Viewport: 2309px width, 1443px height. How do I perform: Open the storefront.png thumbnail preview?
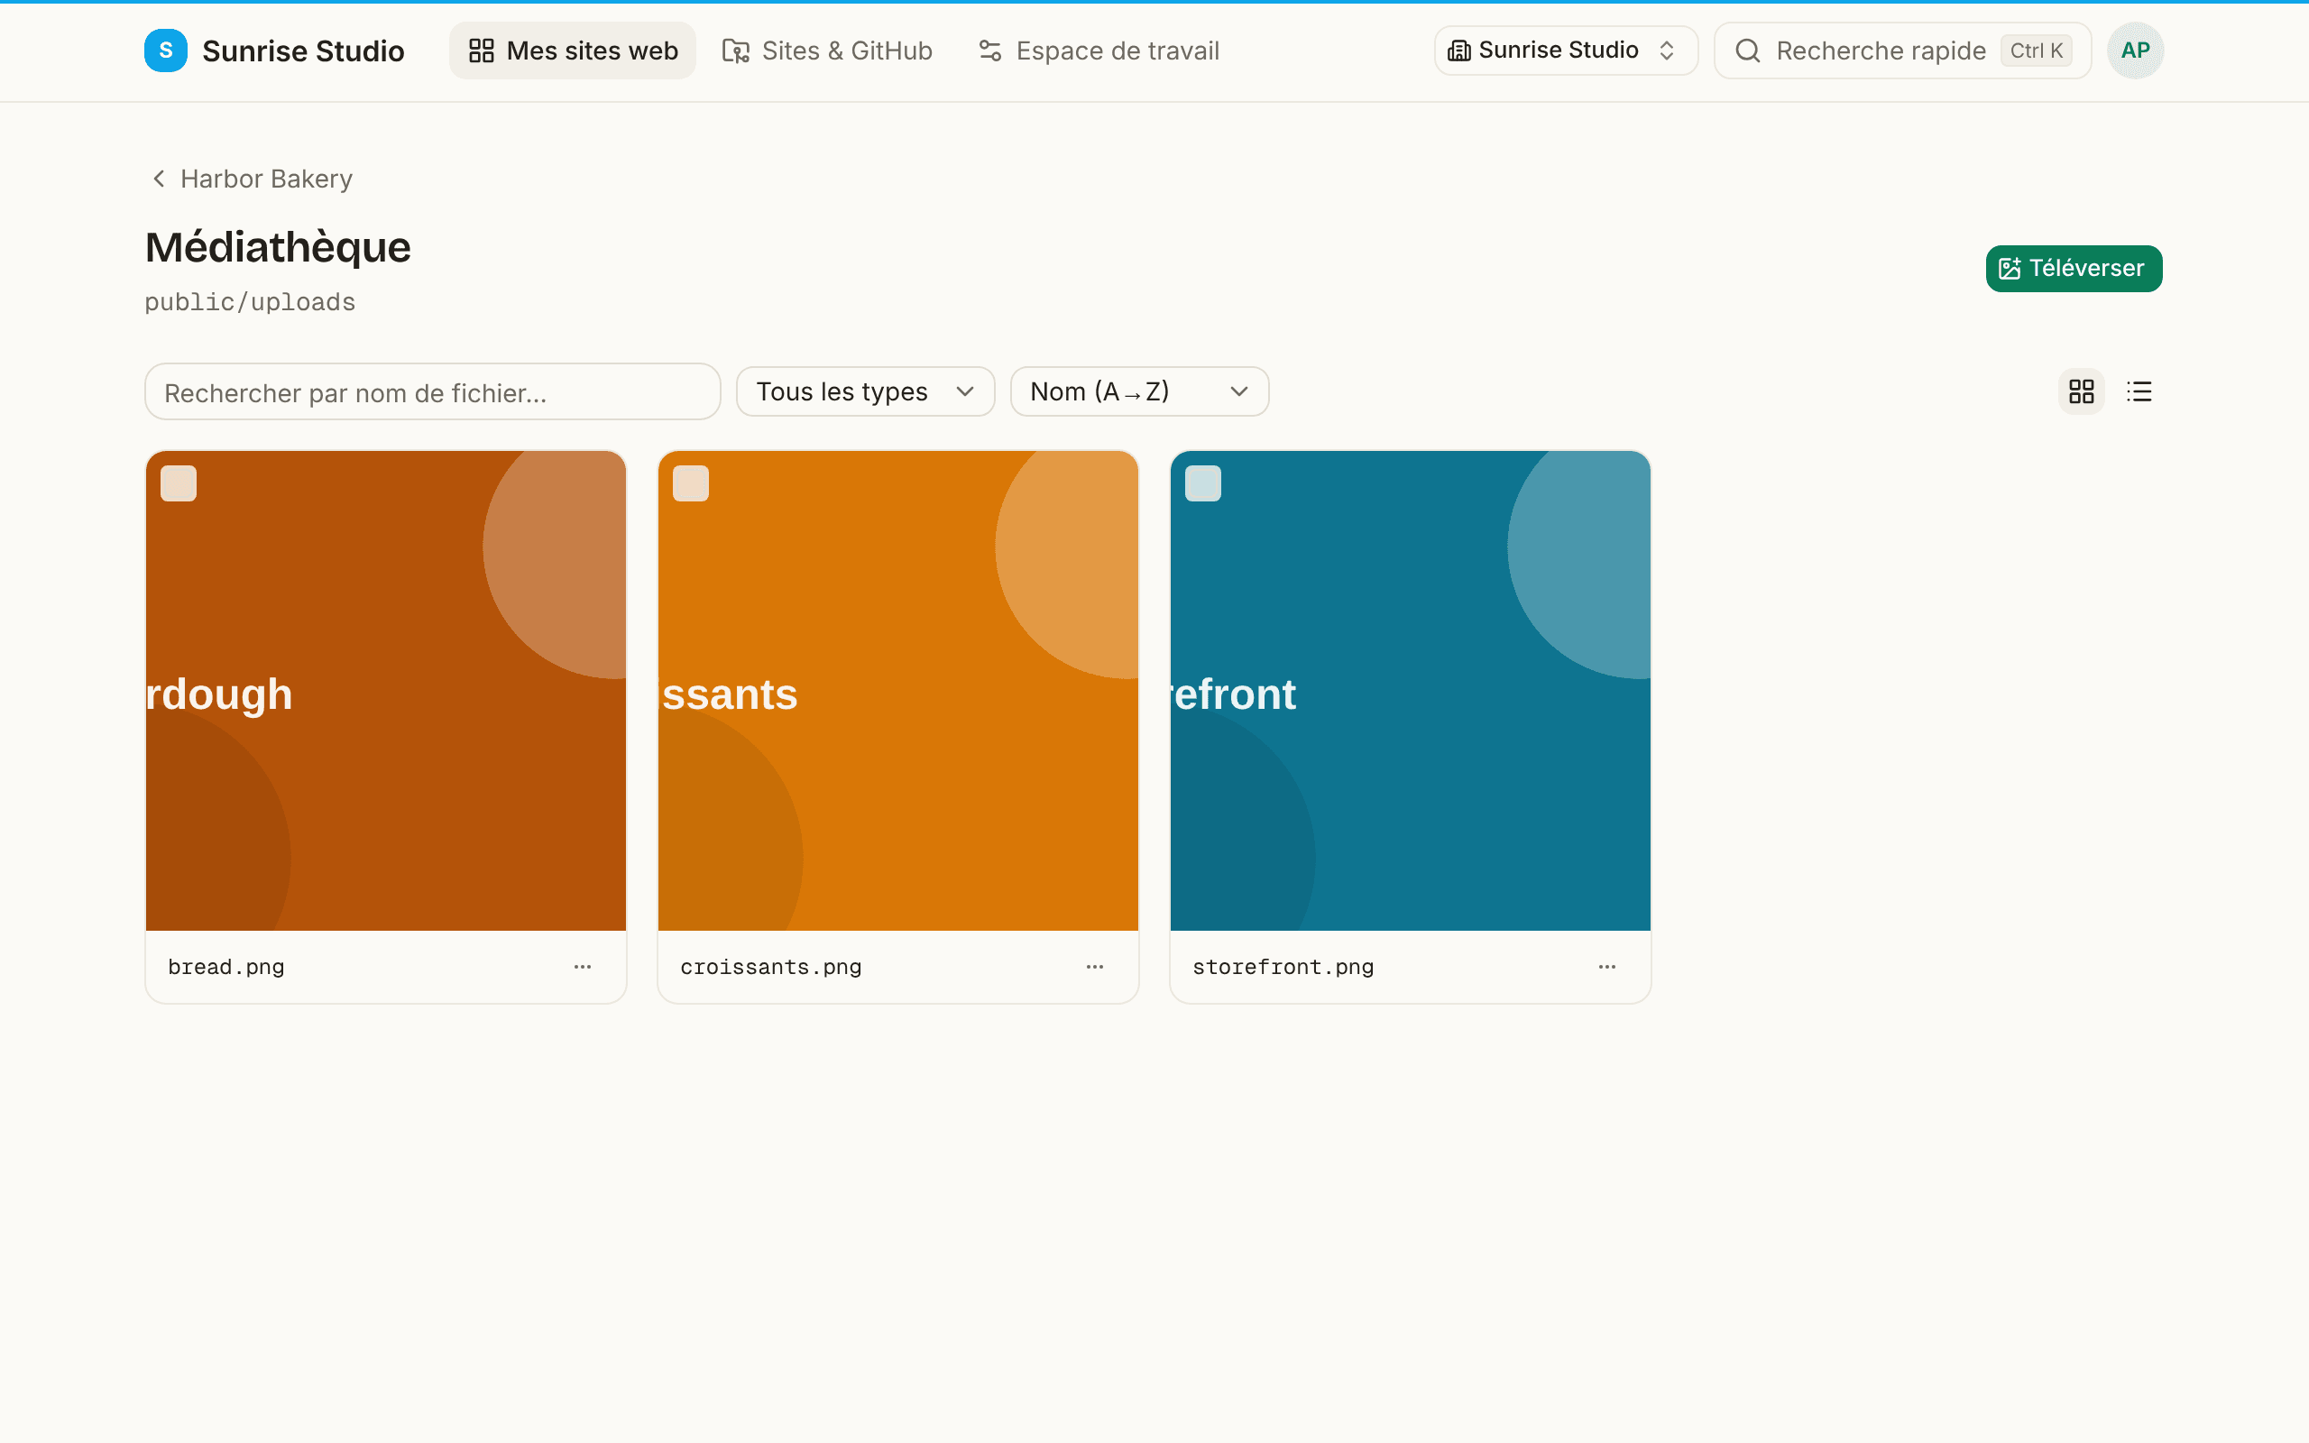coord(1411,690)
